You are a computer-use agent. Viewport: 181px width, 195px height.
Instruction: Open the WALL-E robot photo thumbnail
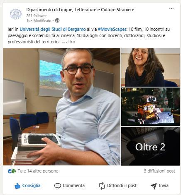pyautogui.click(x=150, y=107)
